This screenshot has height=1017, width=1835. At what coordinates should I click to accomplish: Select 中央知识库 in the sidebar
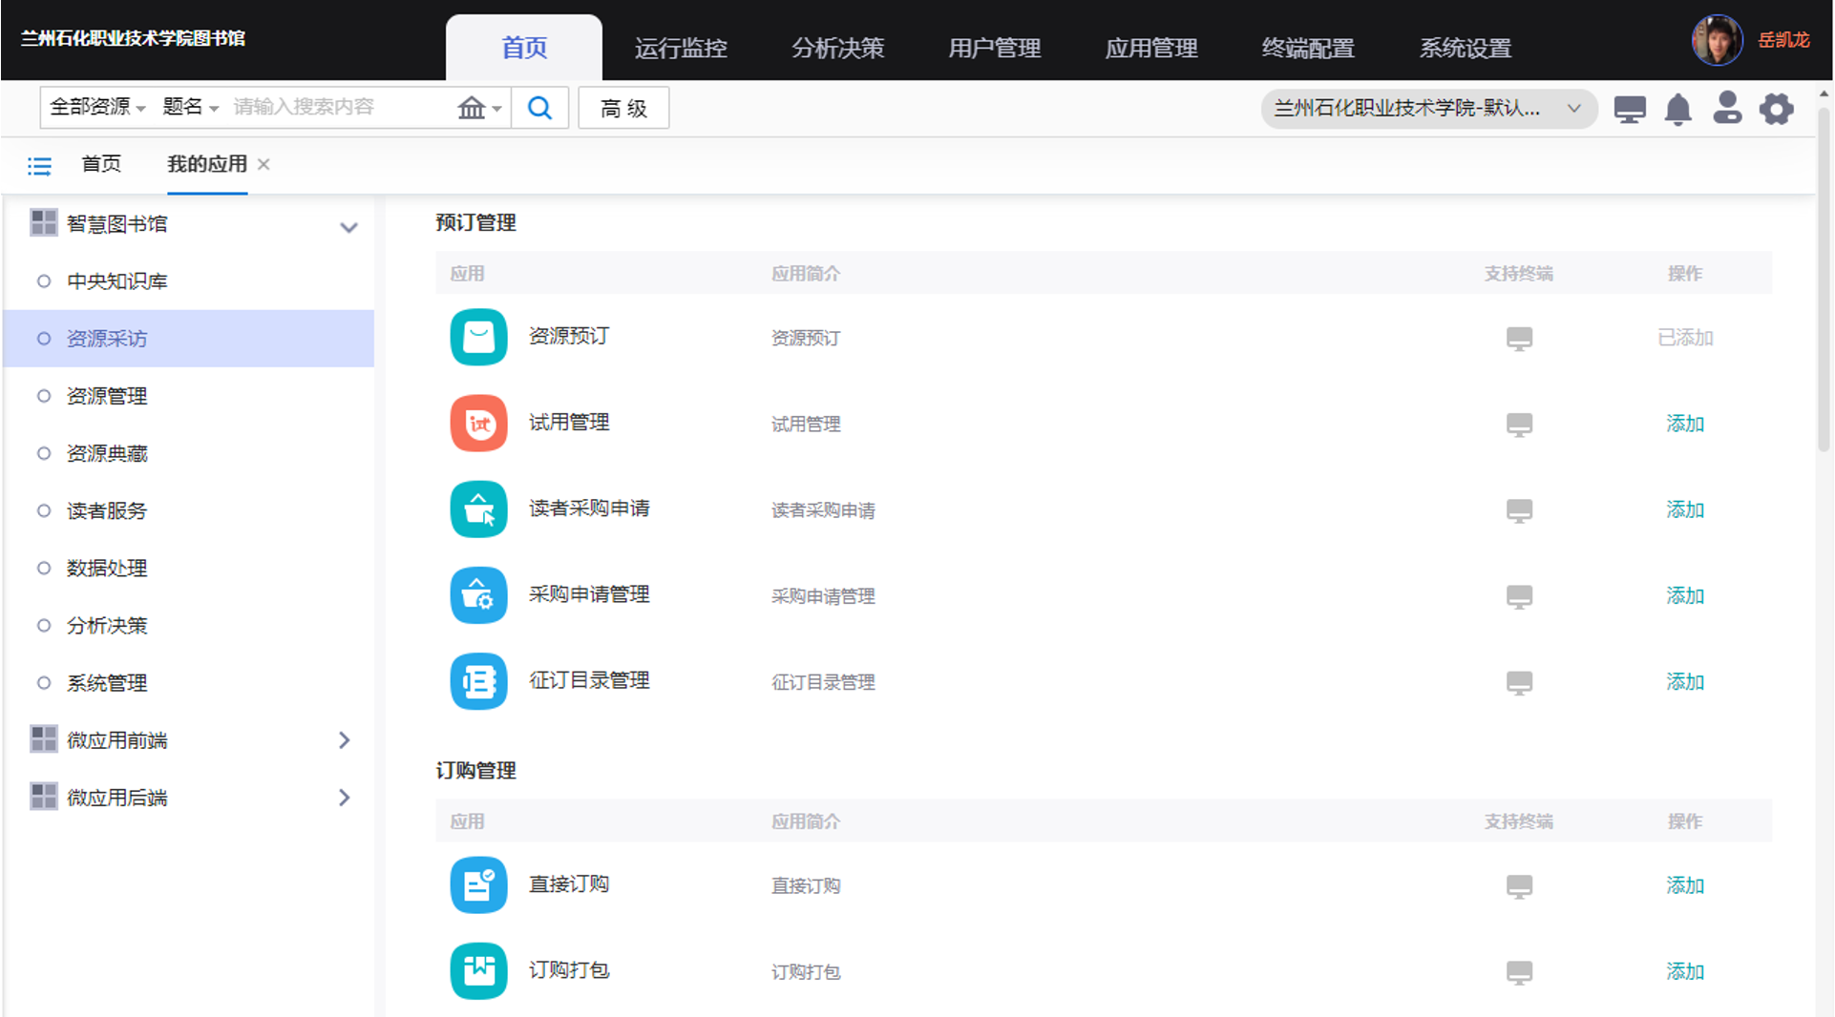click(116, 281)
